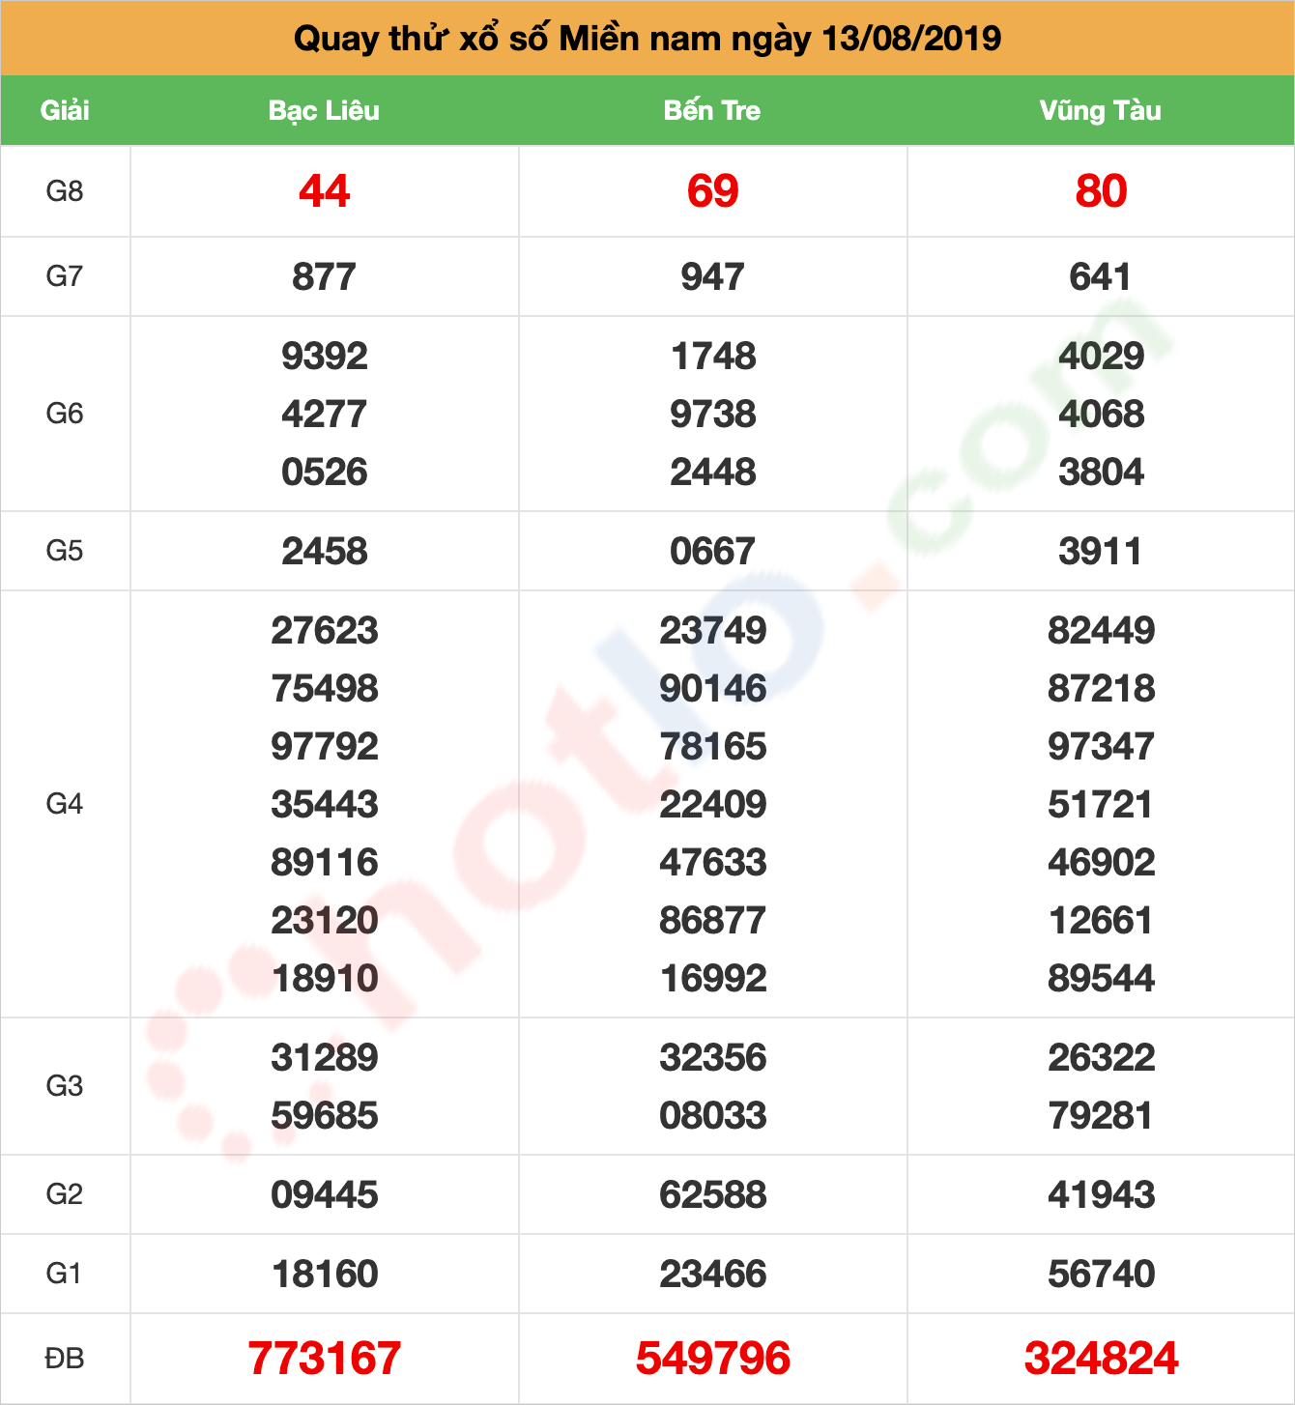Select G6 value 3804
The image size is (1295, 1405).
pos(1101,473)
